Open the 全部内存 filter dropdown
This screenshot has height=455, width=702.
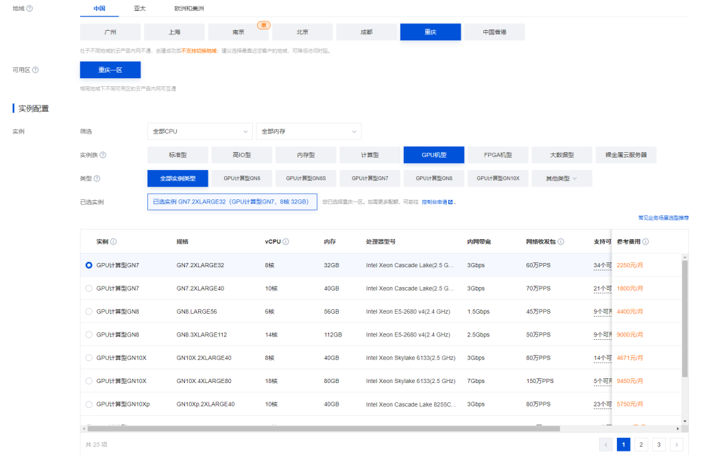pos(308,132)
